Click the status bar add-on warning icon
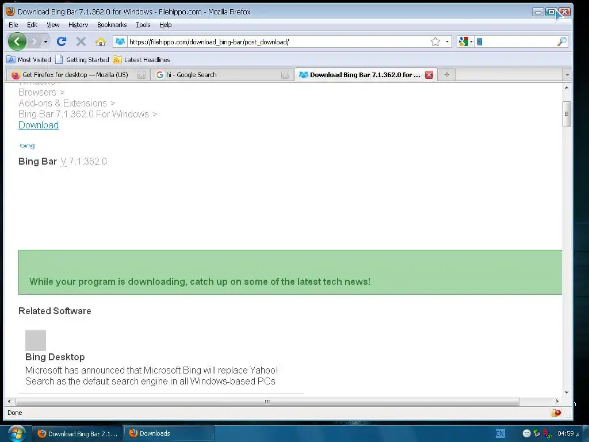Image resolution: width=589 pixels, height=442 pixels. click(x=556, y=413)
